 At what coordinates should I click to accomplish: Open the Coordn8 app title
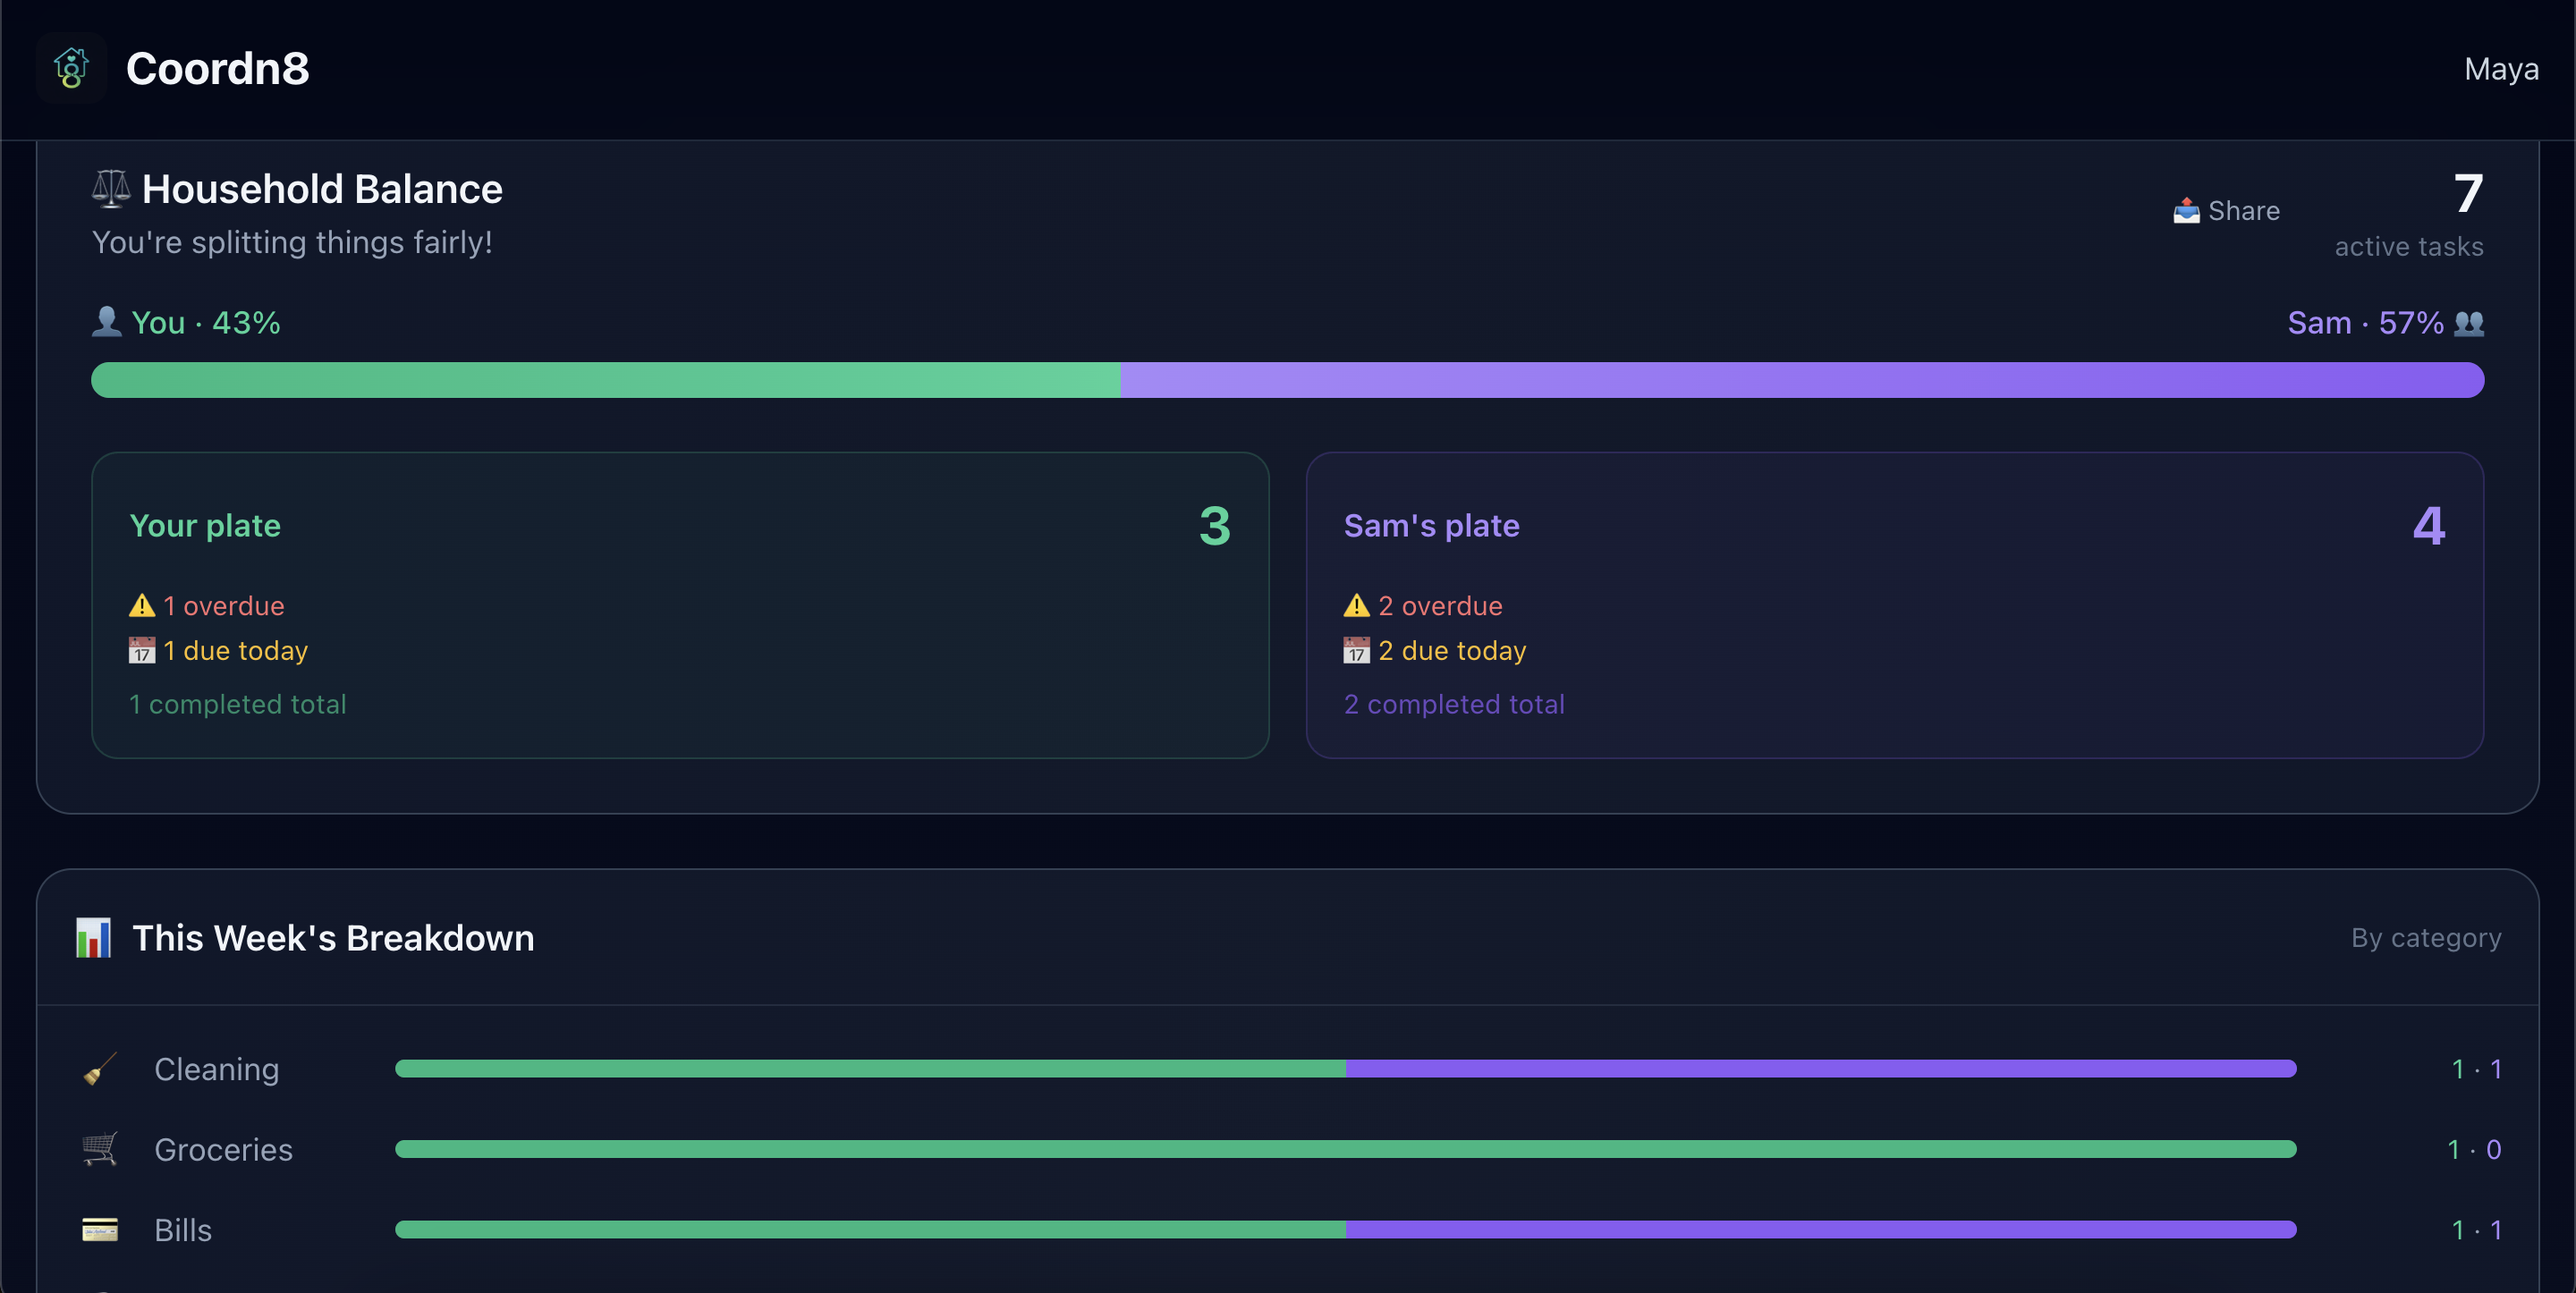tap(217, 69)
